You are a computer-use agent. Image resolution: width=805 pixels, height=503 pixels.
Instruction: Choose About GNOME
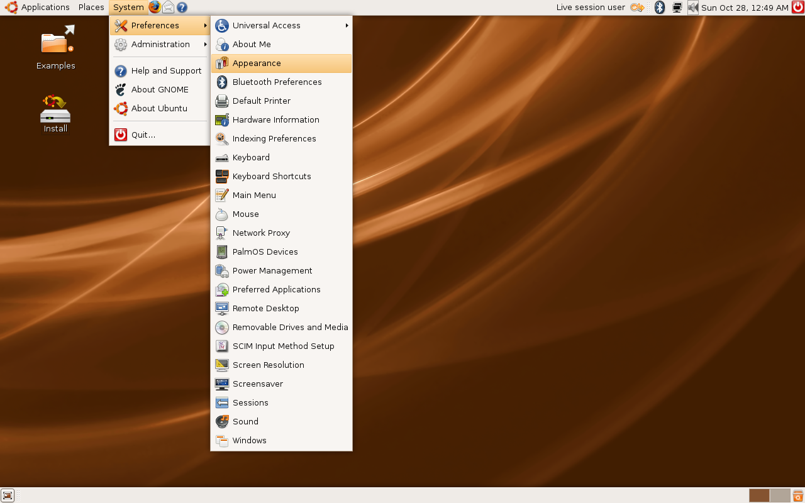[x=160, y=89]
